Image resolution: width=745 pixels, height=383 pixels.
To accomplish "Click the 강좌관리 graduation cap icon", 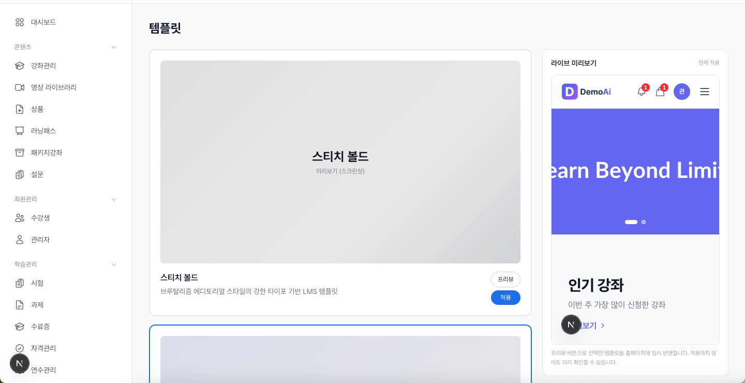I will 20,66.
